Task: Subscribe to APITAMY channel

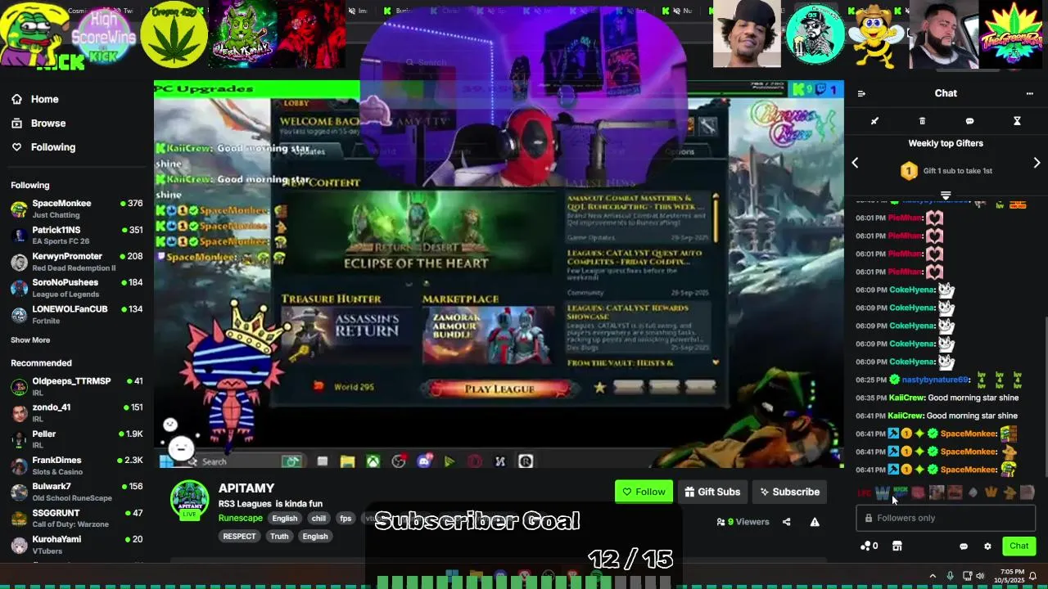Action: click(x=789, y=492)
